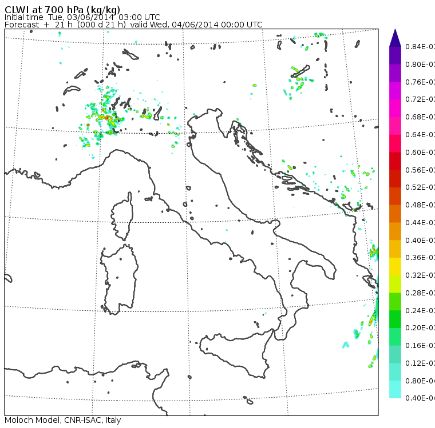Pick the magenta band between 0.72E-03 and 0.76E-03

pos(395,91)
